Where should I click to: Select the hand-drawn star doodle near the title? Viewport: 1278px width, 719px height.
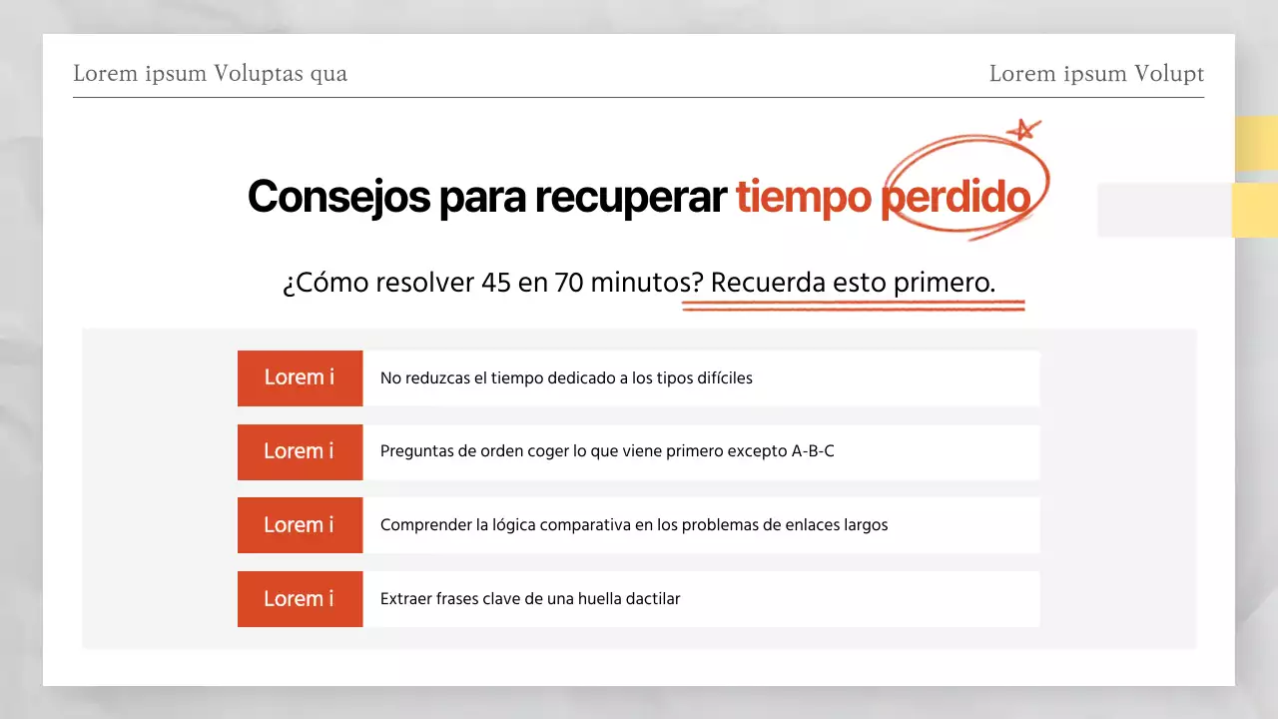(1022, 130)
